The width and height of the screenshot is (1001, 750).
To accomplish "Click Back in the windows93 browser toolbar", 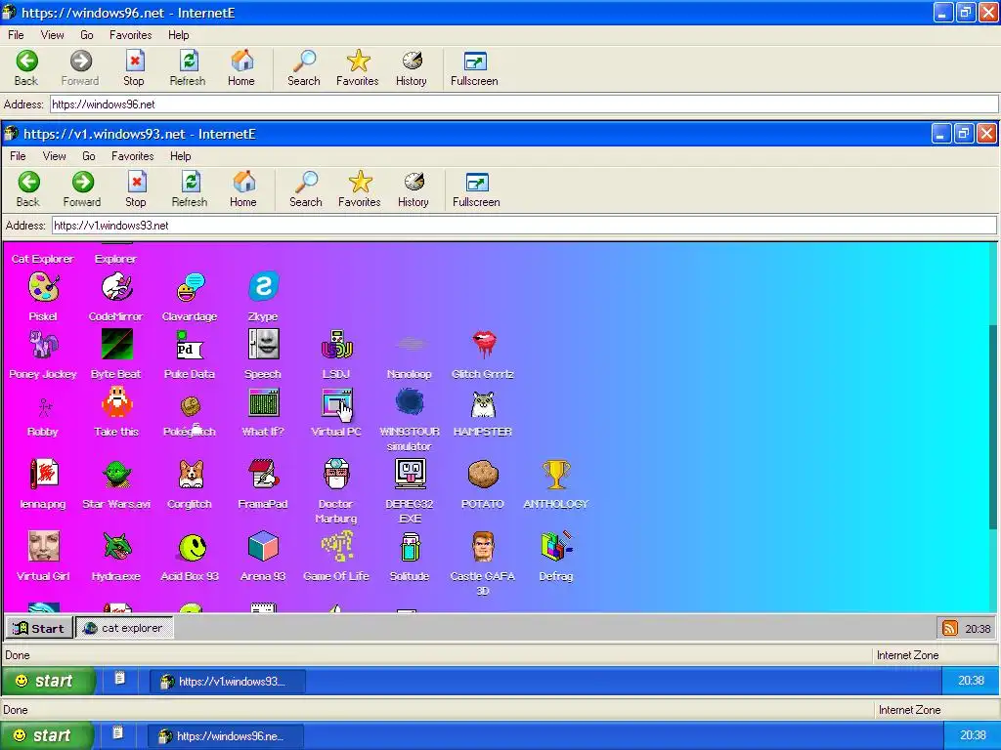I will click(x=28, y=188).
